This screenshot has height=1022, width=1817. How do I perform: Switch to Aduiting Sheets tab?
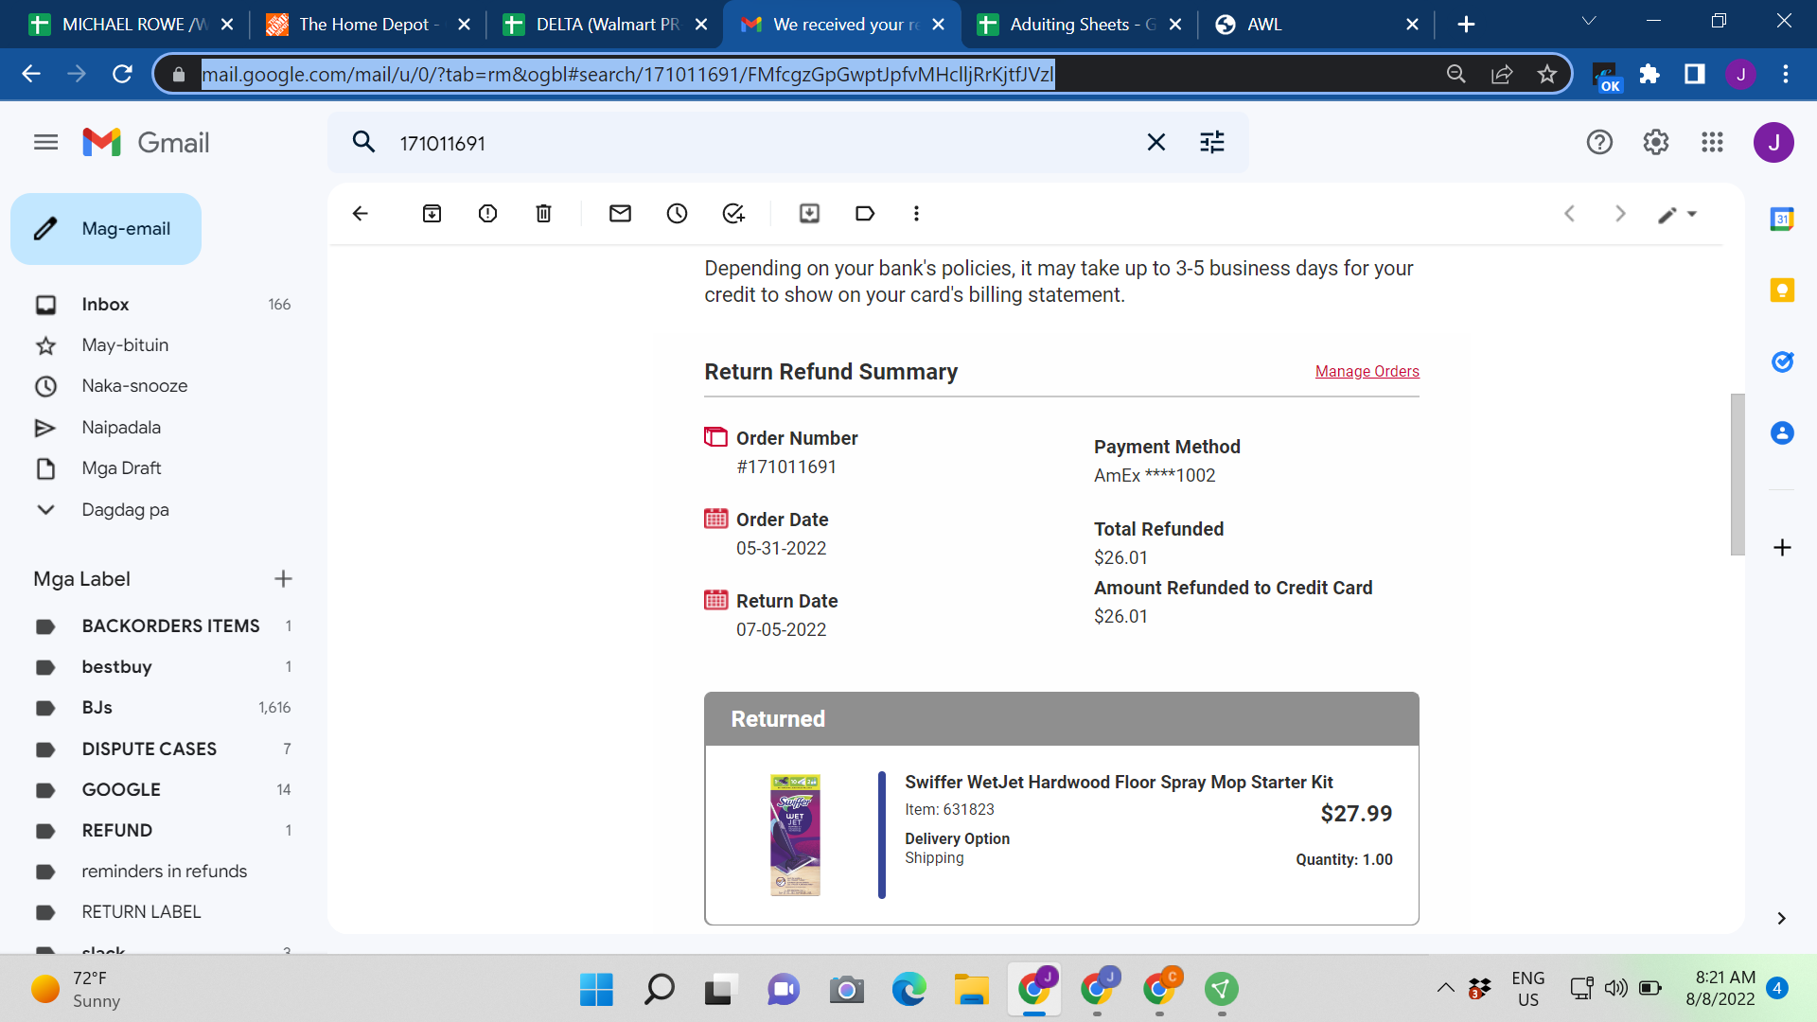[x=1079, y=25]
